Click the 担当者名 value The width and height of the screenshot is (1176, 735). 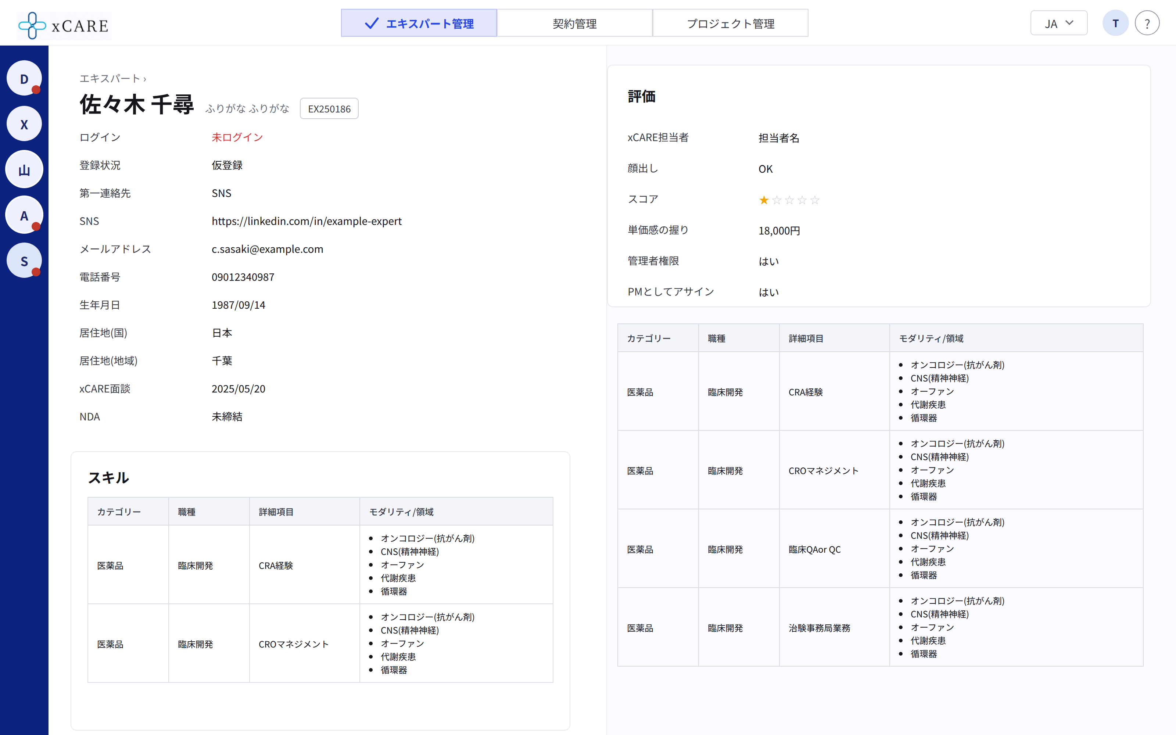tap(779, 138)
